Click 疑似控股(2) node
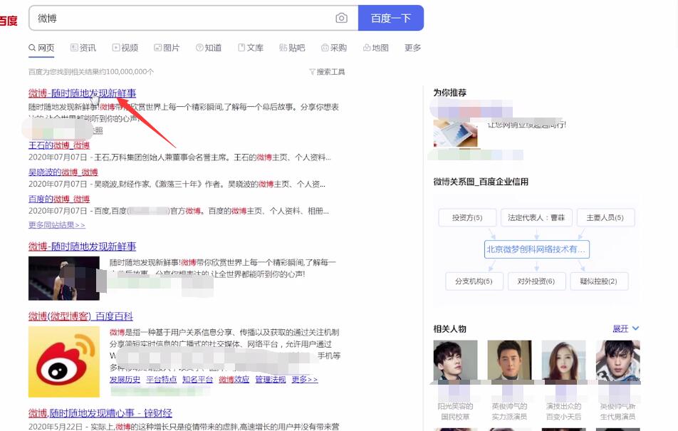Screen dimensions: 678x431 pos(599,281)
